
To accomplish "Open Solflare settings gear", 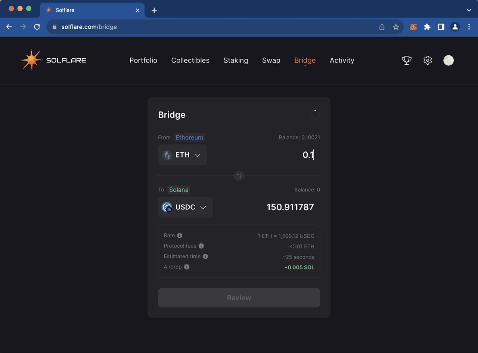I will pos(428,60).
